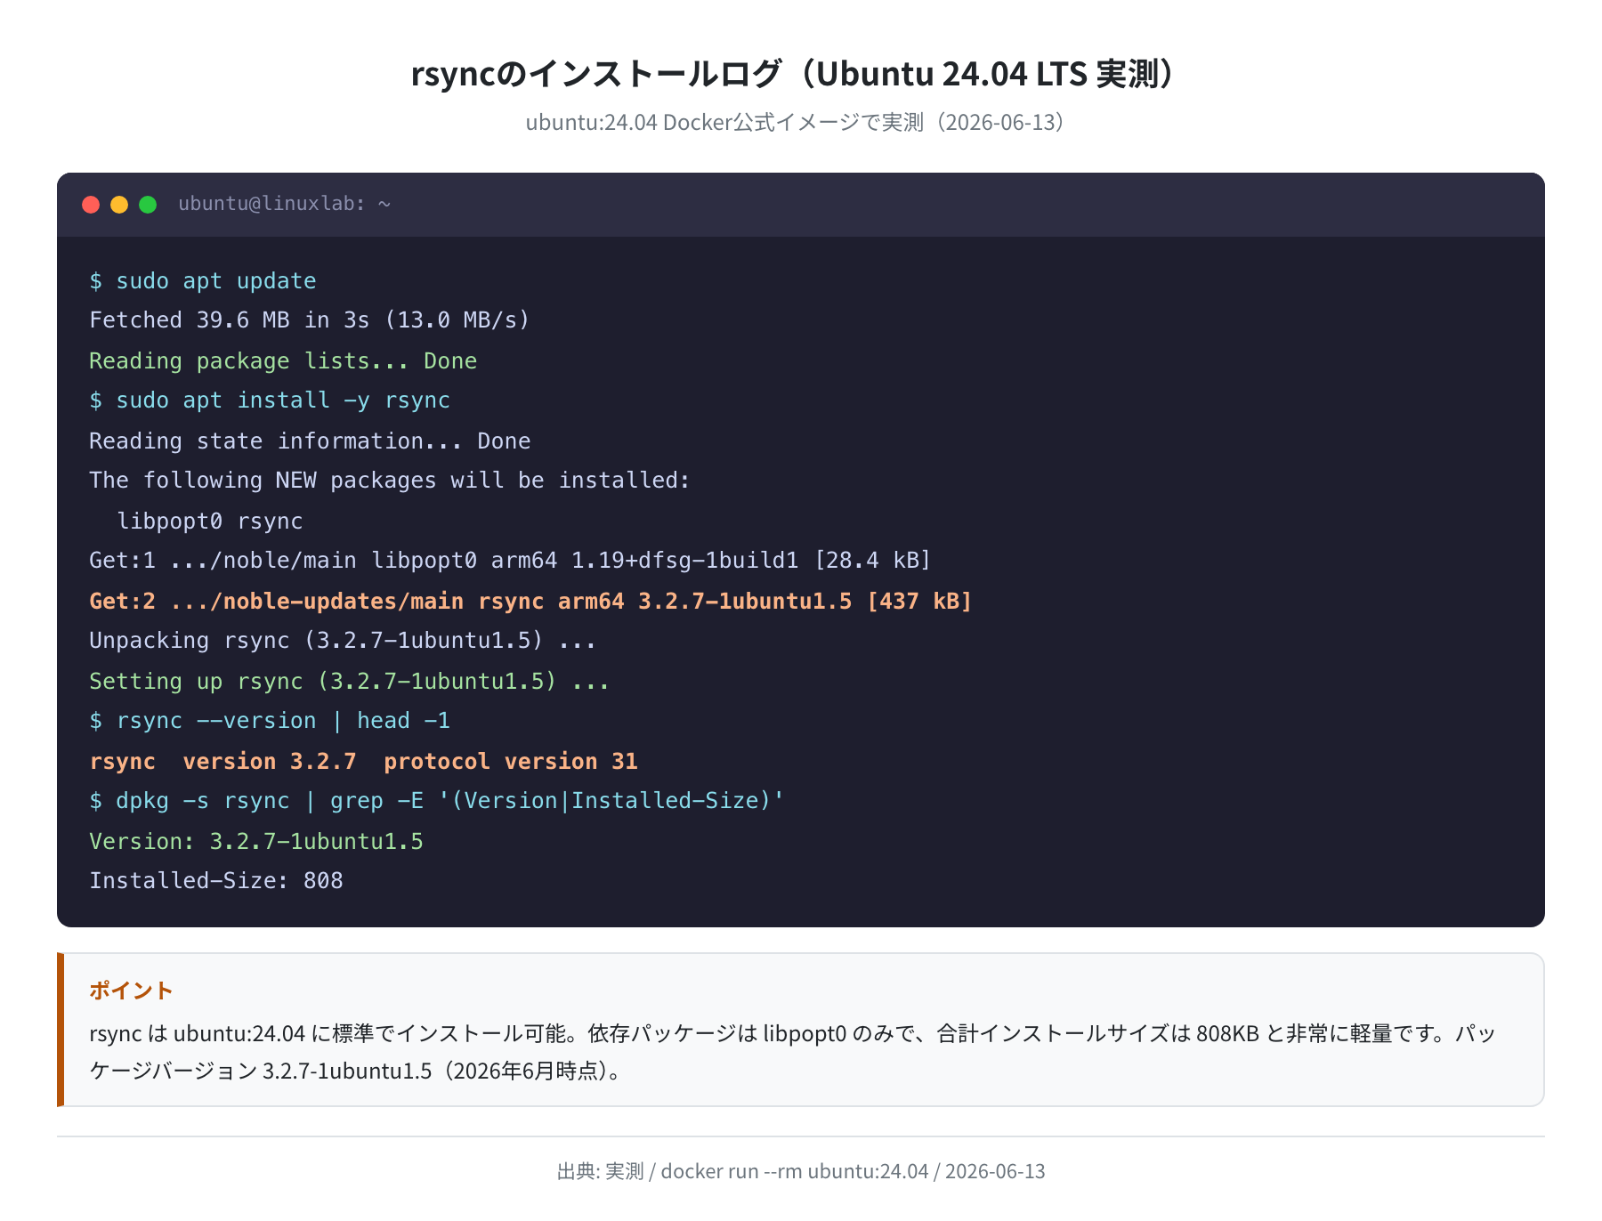Select the '$ sudo apt update' command line
1602x1221 pixels.
pos(203,281)
